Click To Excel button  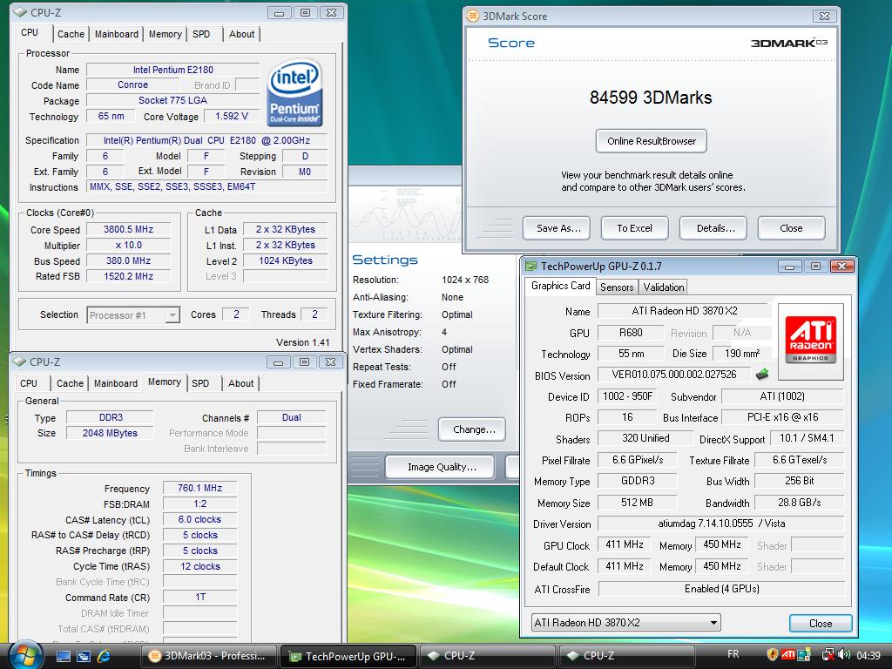(635, 228)
